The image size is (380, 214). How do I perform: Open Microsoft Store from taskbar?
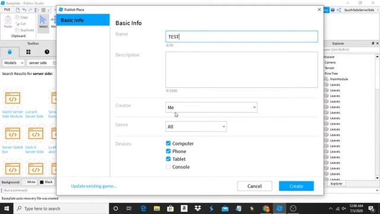170,209
